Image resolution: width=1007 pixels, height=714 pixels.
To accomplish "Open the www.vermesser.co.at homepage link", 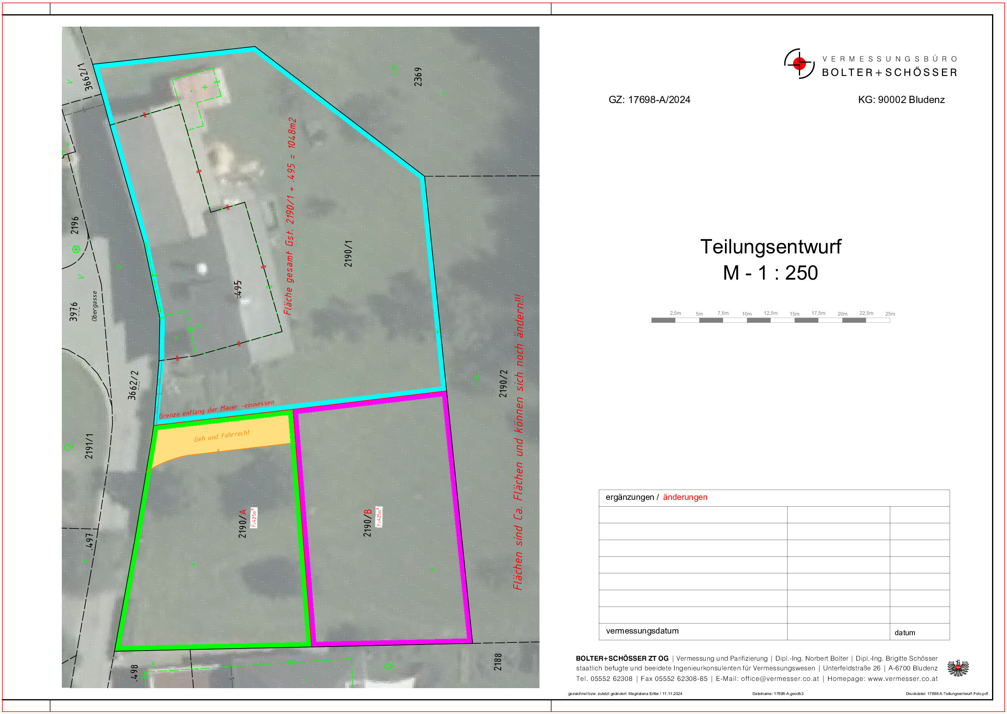I will [902, 679].
